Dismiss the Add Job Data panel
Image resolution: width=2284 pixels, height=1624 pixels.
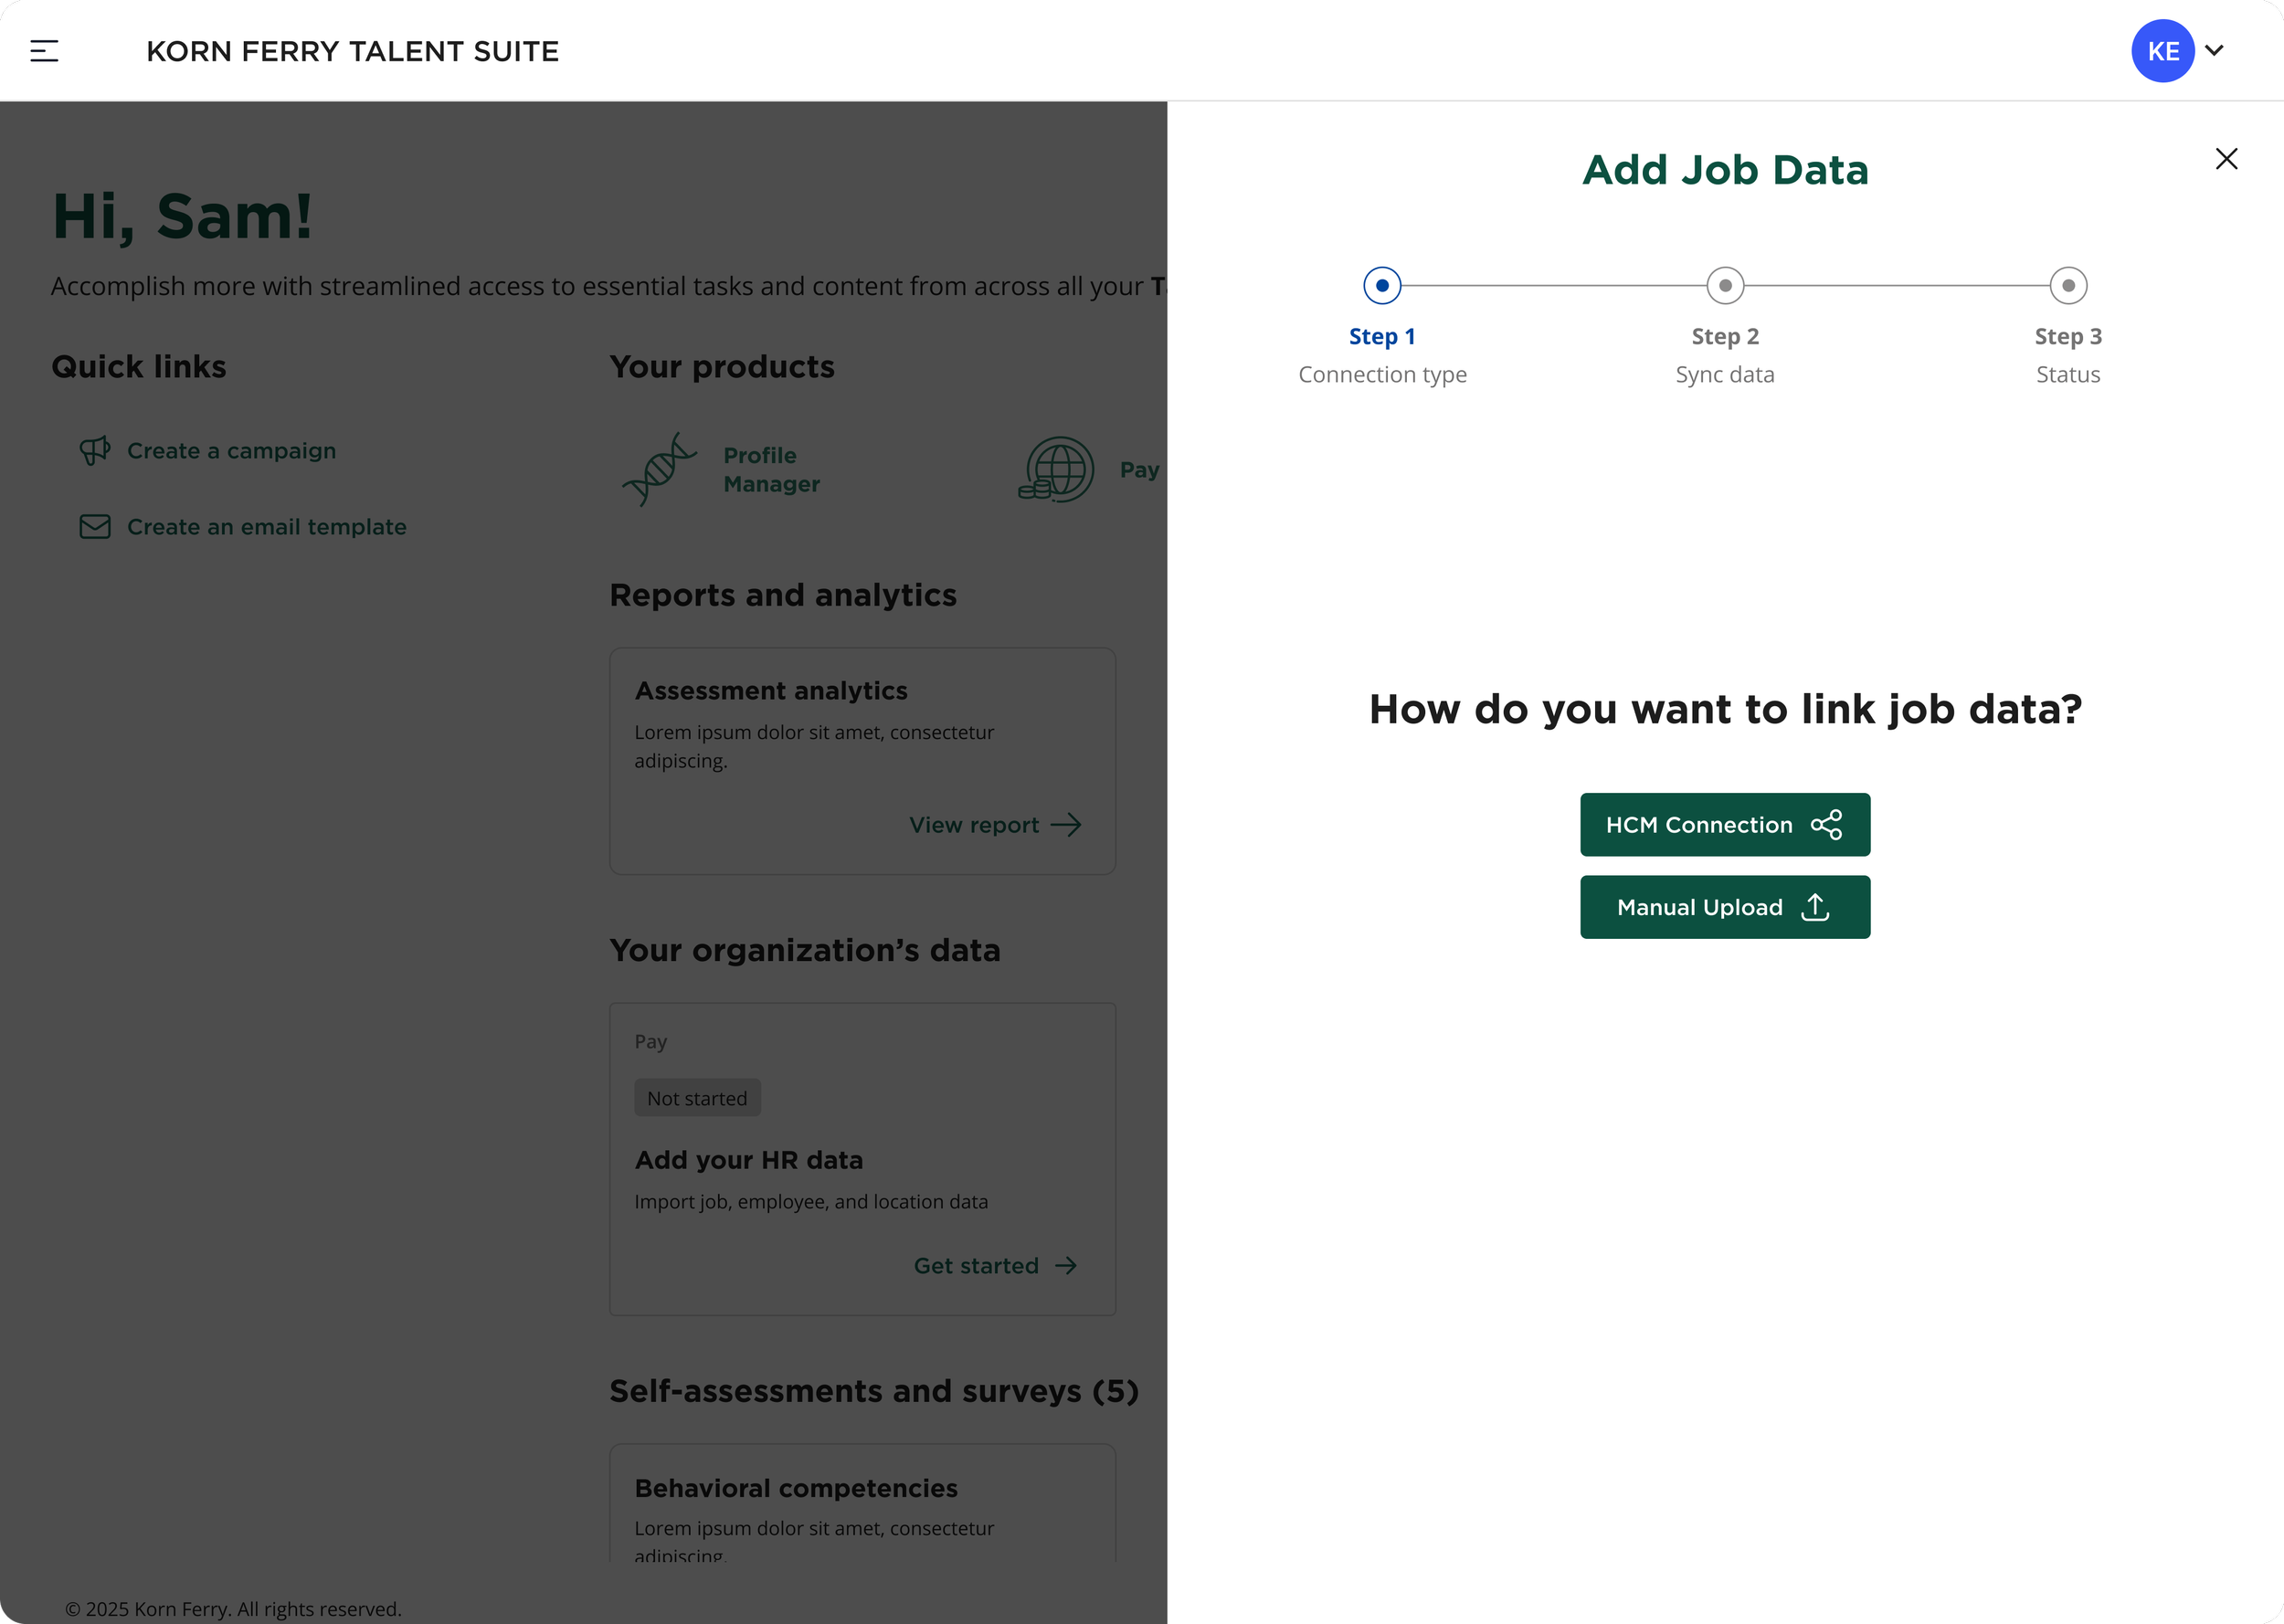2227,158
